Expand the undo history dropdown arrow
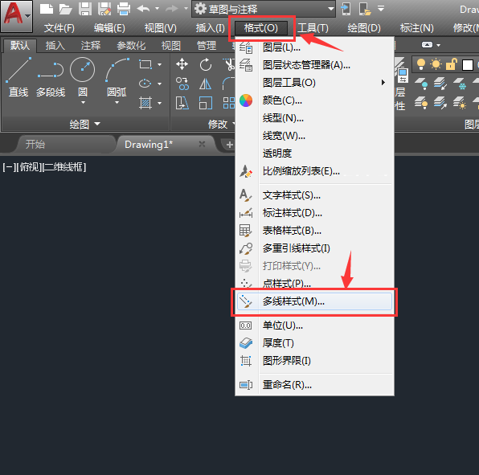This screenshot has height=475, width=479. (157, 9)
